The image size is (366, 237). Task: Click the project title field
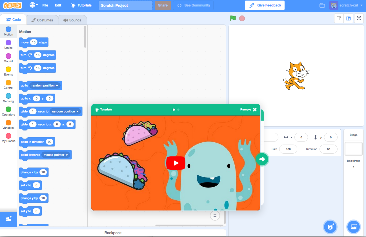point(126,5)
